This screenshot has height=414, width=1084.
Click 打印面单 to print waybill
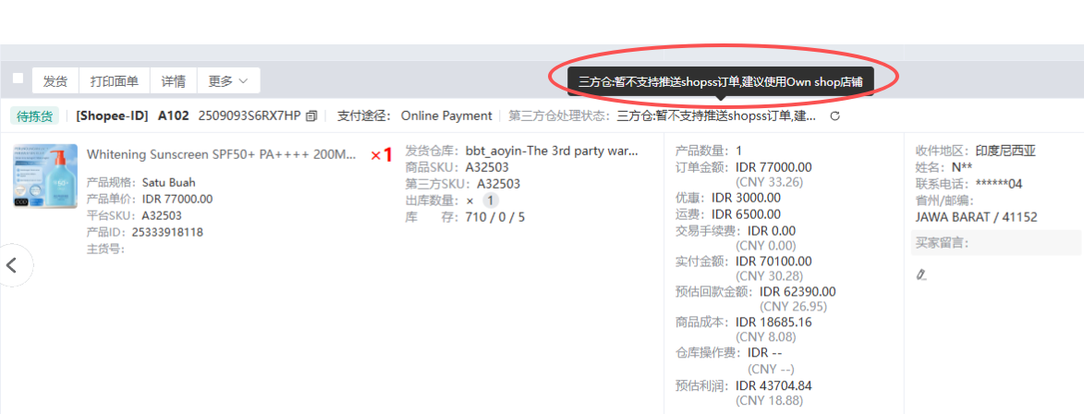coord(115,81)
